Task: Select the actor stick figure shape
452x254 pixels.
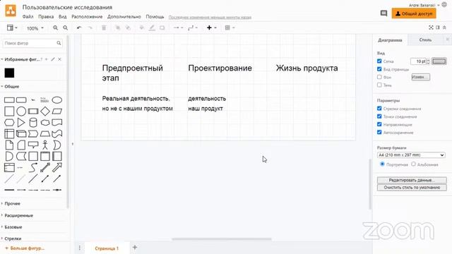Action: coord(45,145)
